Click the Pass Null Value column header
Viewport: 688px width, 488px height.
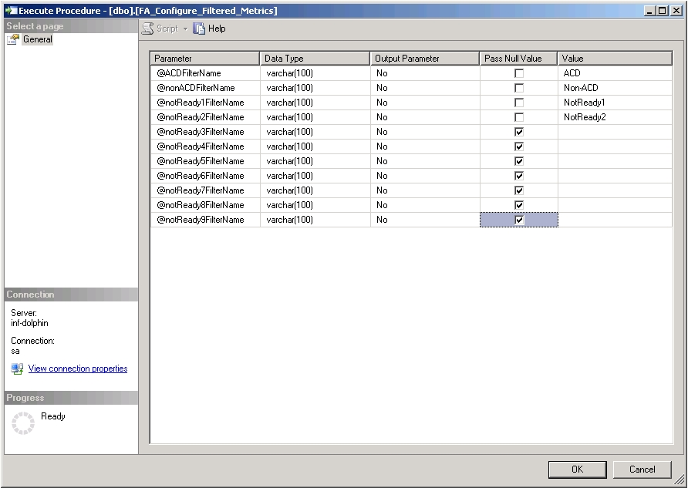coord(518,59)
